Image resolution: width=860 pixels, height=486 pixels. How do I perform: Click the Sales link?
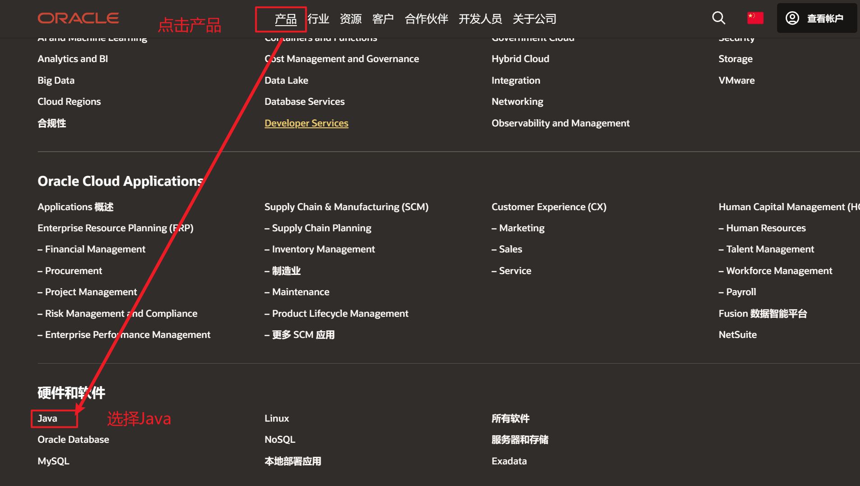pos(507,249)
